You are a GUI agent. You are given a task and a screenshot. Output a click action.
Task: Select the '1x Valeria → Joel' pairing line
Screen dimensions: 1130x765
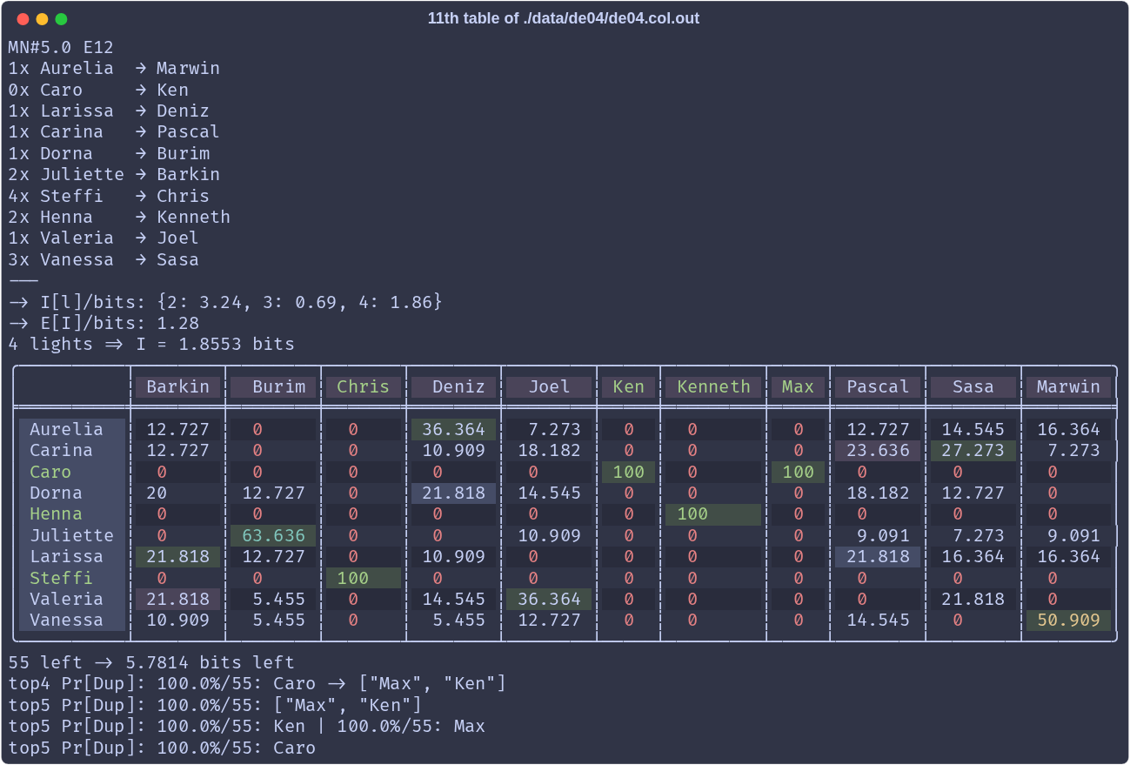coord(104,238)
